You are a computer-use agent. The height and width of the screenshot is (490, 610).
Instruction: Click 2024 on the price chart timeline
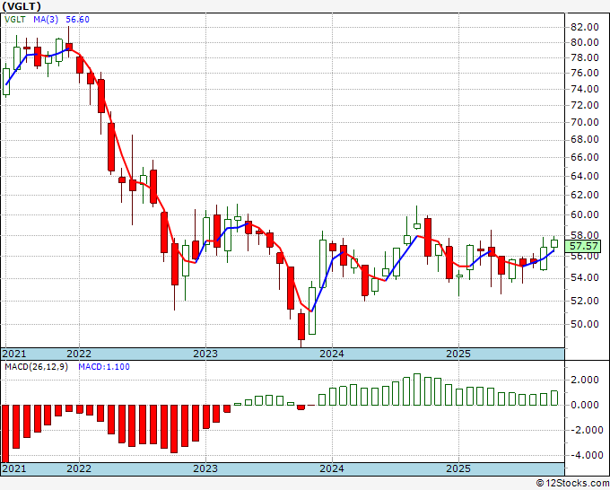pyautogui.click(x=332, y=354)
